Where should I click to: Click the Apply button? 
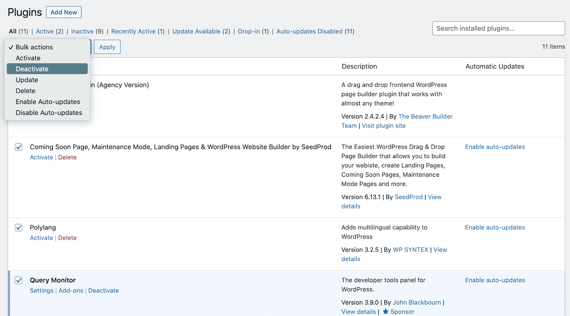[x=107, y=47]
